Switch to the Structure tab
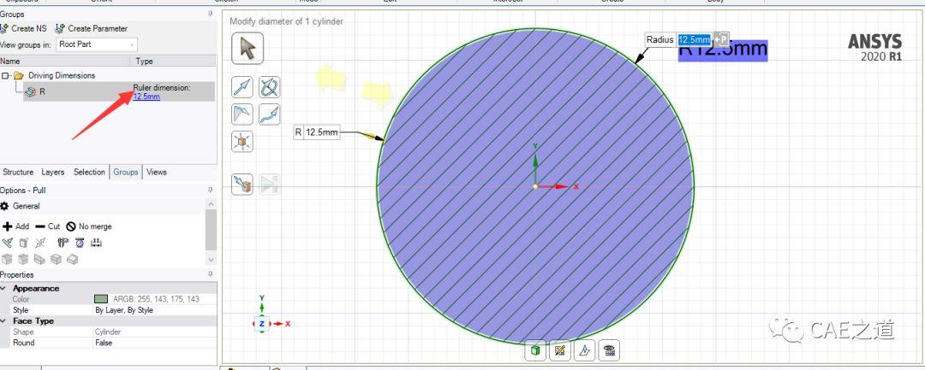925x370 pixels. coord(18,173)
